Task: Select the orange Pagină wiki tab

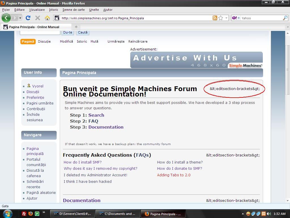Action: tap(28, 41)
